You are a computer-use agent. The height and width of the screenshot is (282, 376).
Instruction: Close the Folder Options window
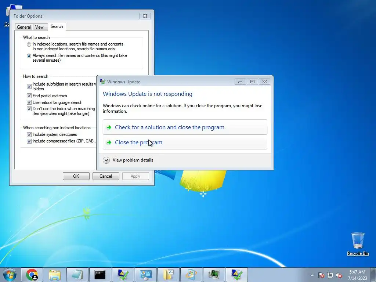145,16
